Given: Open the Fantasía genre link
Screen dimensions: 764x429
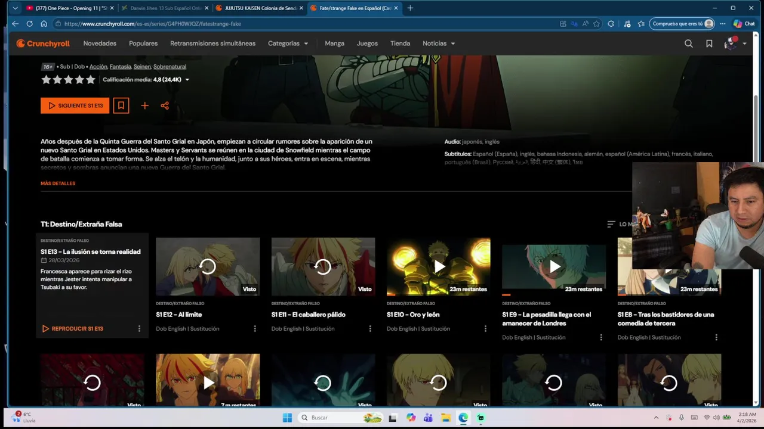Looking at the screenshot, I should pyautogui.click(x=120, y=67).
